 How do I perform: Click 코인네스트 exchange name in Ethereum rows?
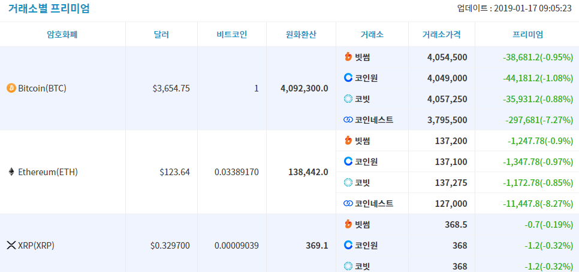pyautogui.click(x=374, y=203)
